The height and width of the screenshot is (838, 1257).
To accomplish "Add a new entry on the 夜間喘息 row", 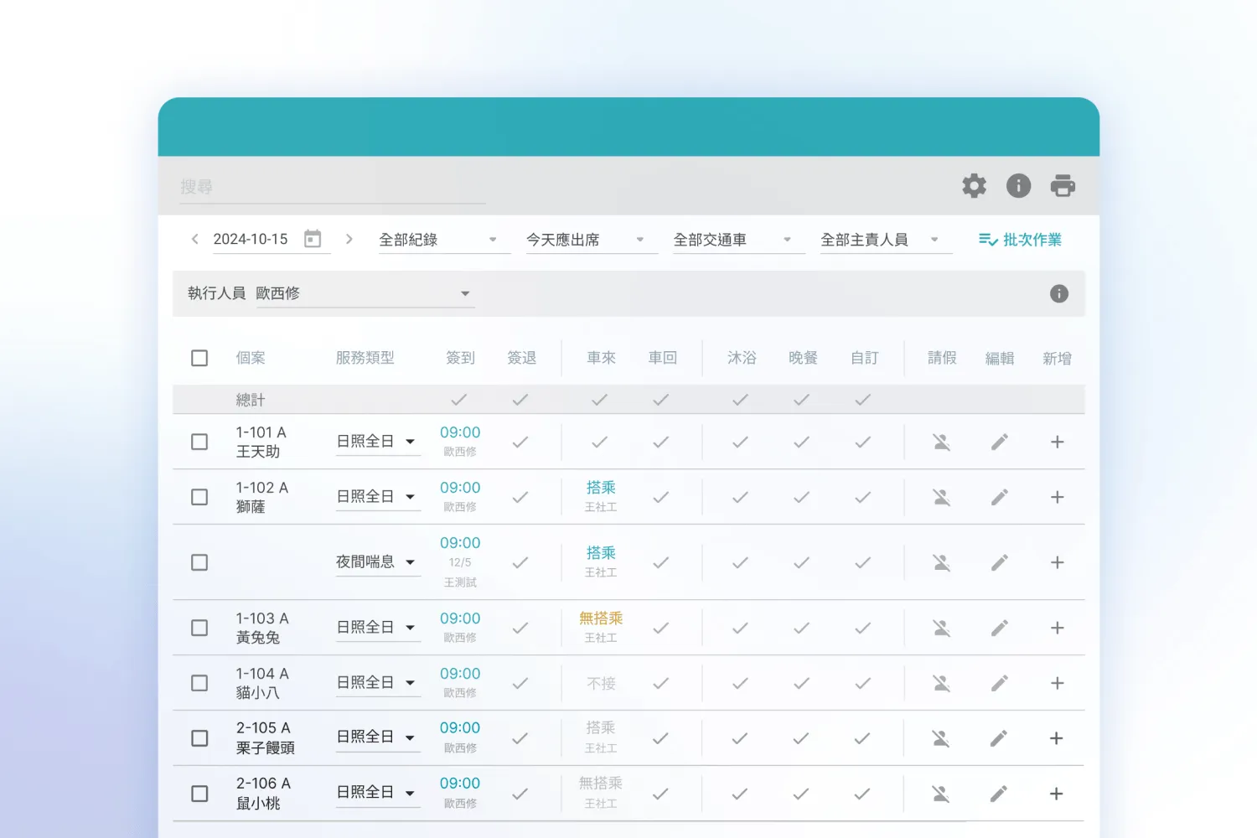I will pyautogui.click(x=1058, y=562).
